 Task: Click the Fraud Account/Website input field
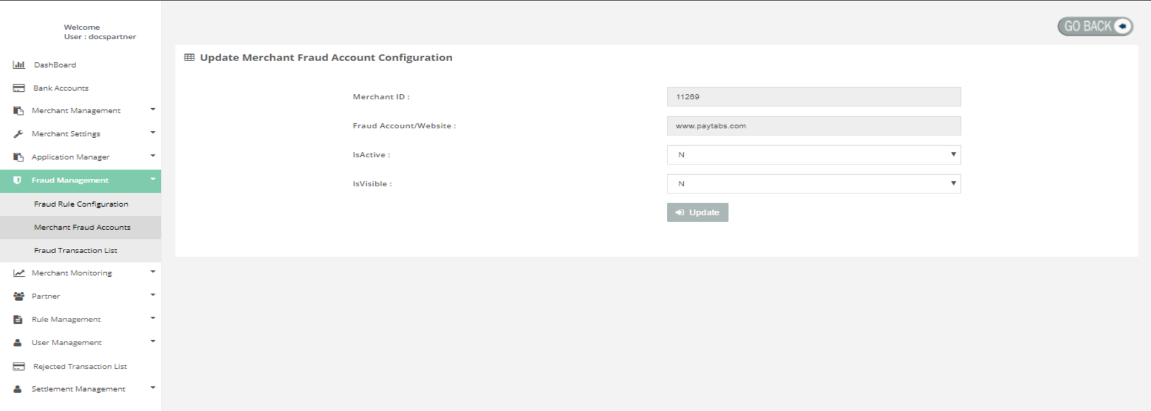click(813, 126)
